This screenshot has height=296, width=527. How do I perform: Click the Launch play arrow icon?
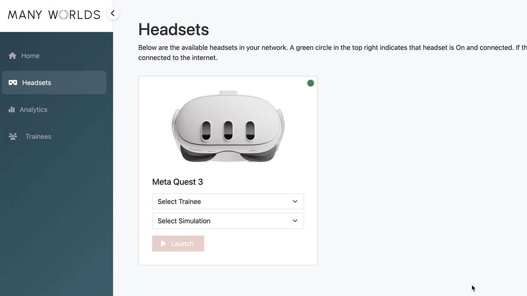(x=163, y=243)
